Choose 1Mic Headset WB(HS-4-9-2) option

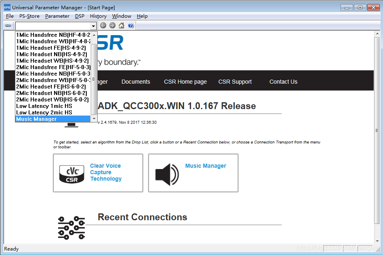pos(53,61)
